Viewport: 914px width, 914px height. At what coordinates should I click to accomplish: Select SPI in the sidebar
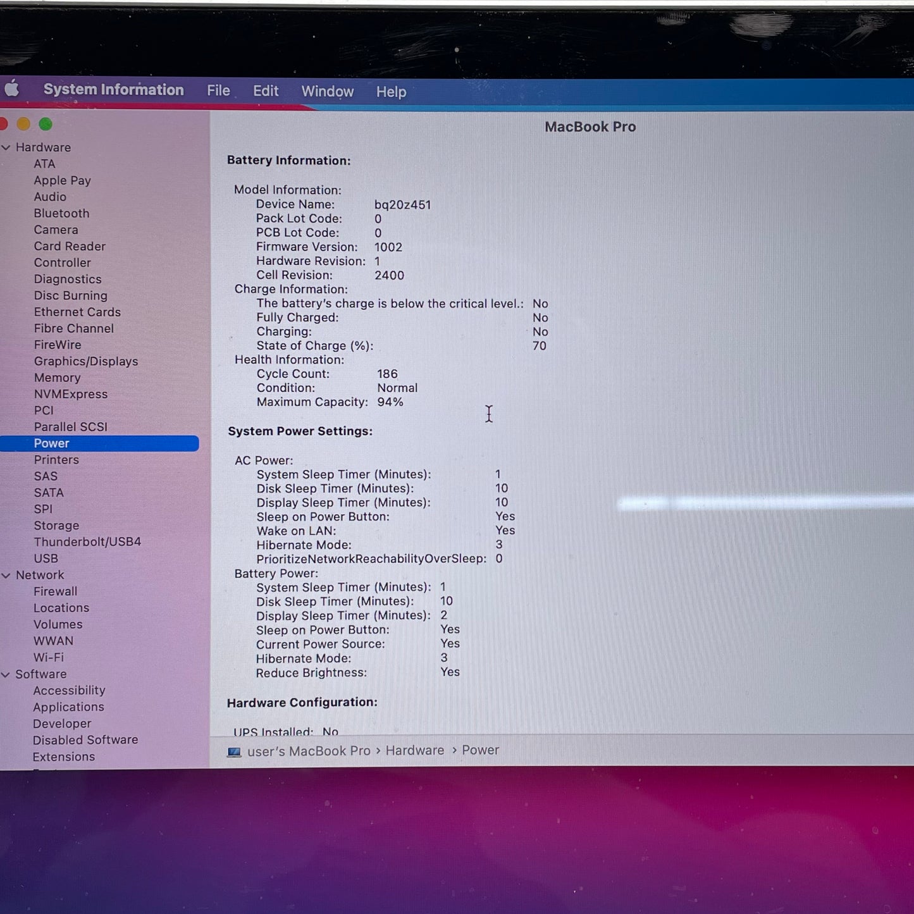click(43, 509)
